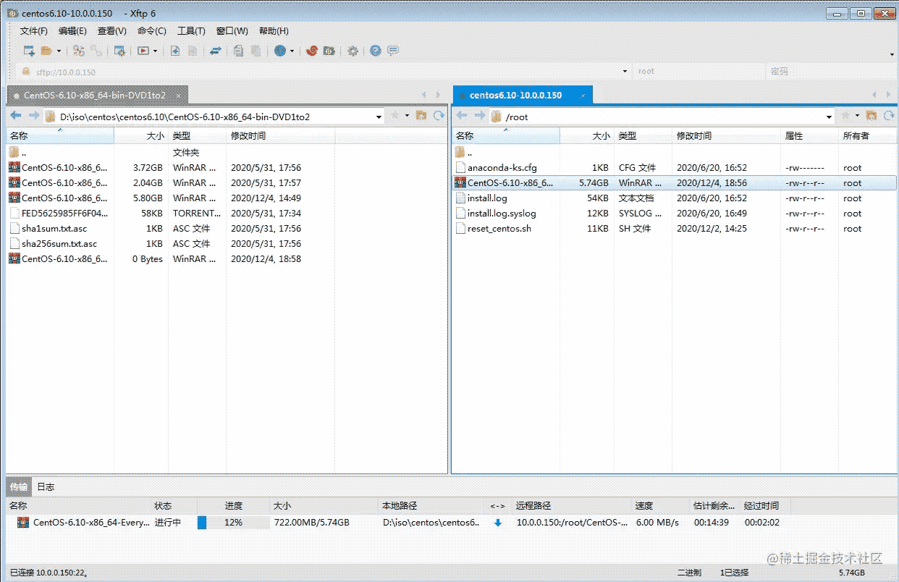This screenshot has width=899, height=582.
Task: Open the 文件(F) menu
Action: point(33,31)
